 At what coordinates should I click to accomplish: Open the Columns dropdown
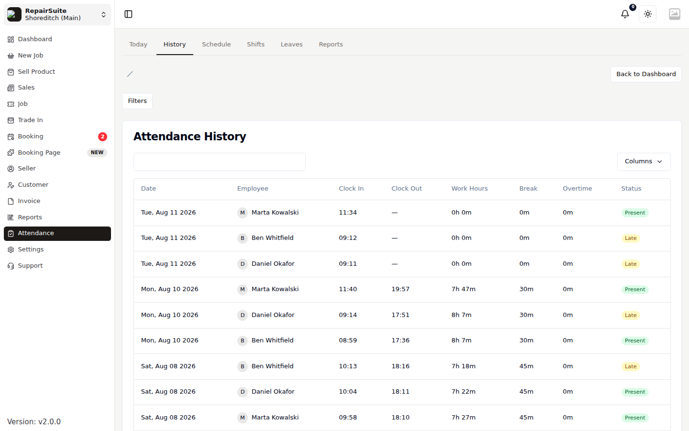[x=644, y=161]
